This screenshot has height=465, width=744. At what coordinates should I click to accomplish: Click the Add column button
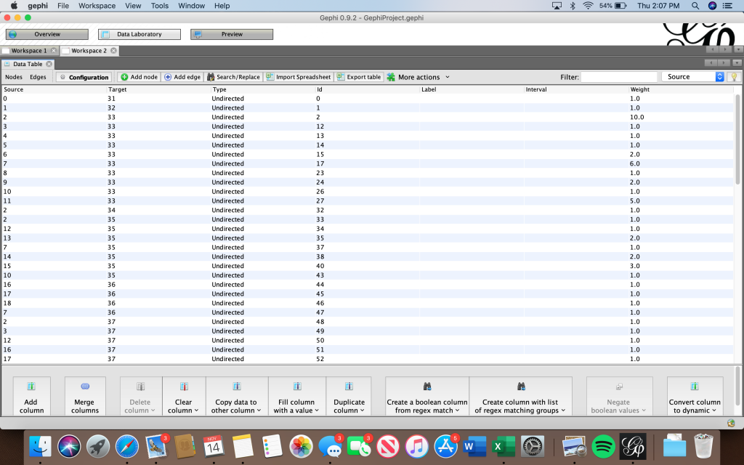(x=31, y=397)
